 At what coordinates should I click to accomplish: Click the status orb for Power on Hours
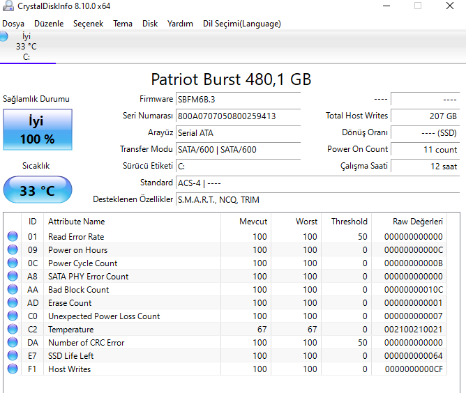tap(13, 250)
